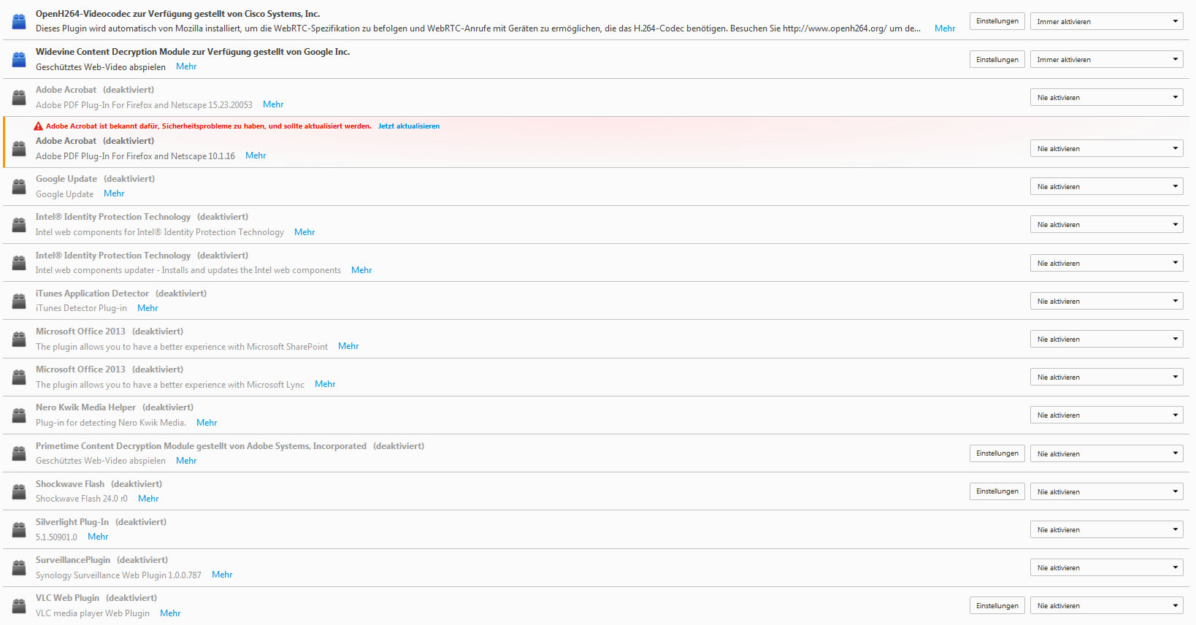The height and width of the screenshot is (625, 1196).
Task: Click 'Mehr' link for Google Update
Action: (114, 193)
